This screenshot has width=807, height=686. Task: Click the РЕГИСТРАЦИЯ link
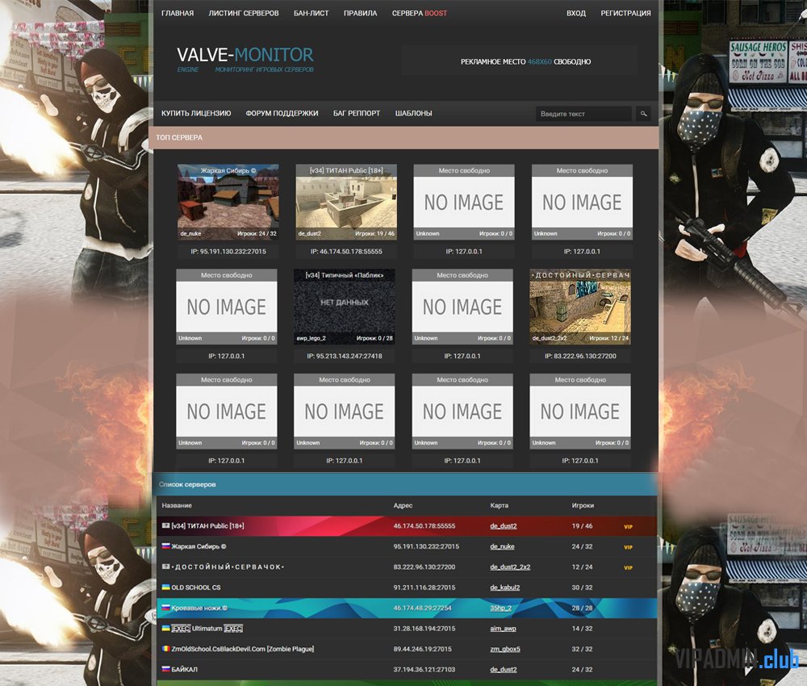[625, 14]
